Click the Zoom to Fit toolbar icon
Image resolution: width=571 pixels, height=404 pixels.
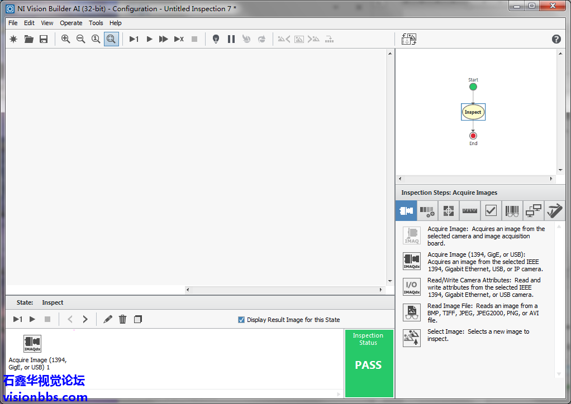coord(111,39)
